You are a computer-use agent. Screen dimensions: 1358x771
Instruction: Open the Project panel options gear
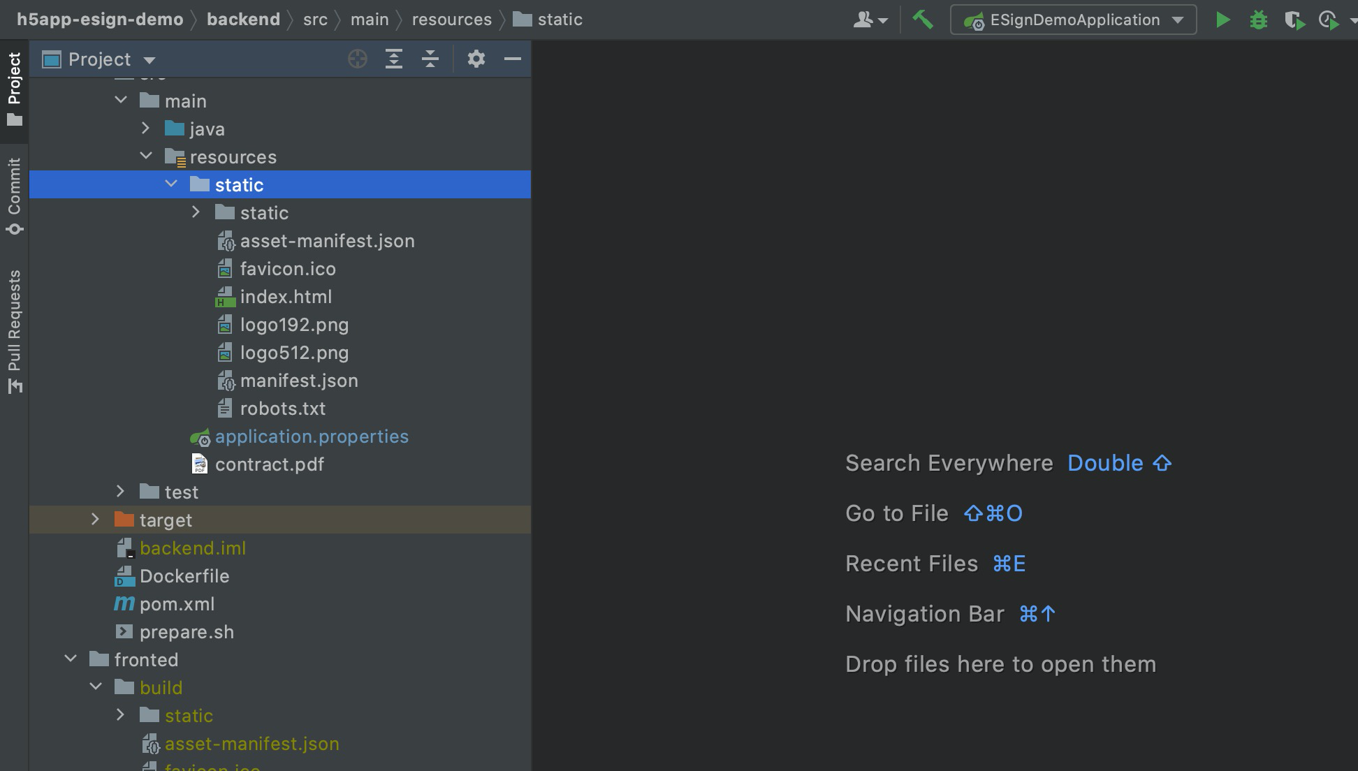click(x=476, y=59)
